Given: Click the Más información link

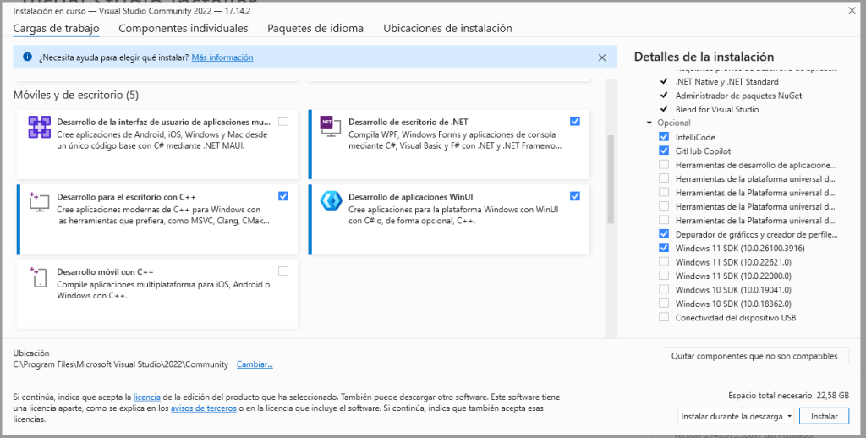Looking at the screenshot, I should coord(222,57).
